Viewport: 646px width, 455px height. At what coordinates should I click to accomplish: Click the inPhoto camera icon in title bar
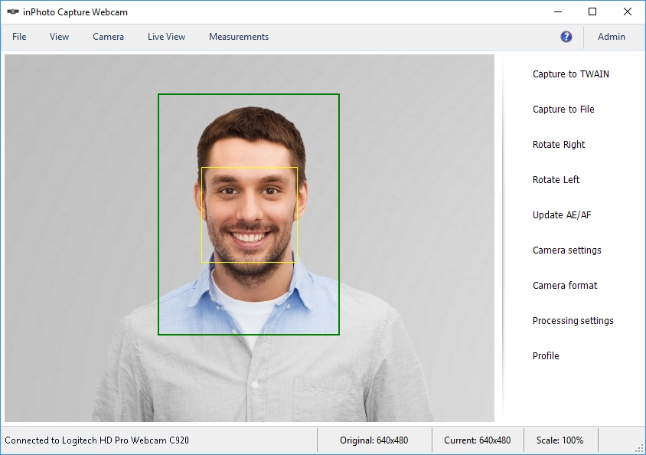coord(13,11)
